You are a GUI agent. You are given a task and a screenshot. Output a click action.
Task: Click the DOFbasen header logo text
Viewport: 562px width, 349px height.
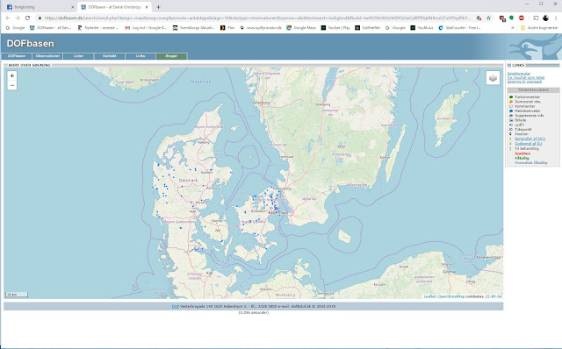tap(31, 43)
